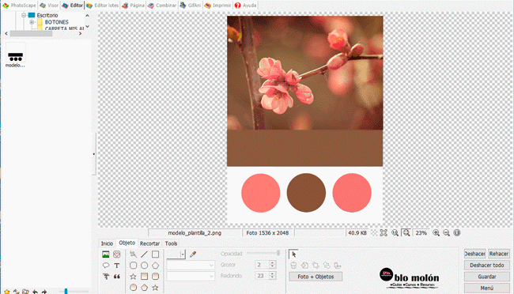
Task: Click the Deshacer todo button
Action: click(x=487, y=266)
